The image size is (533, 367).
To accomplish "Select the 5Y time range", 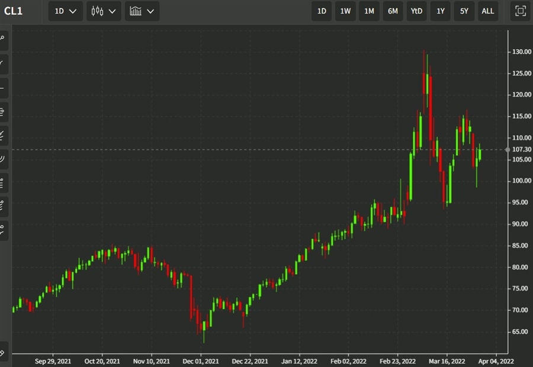I will [464, 11].
